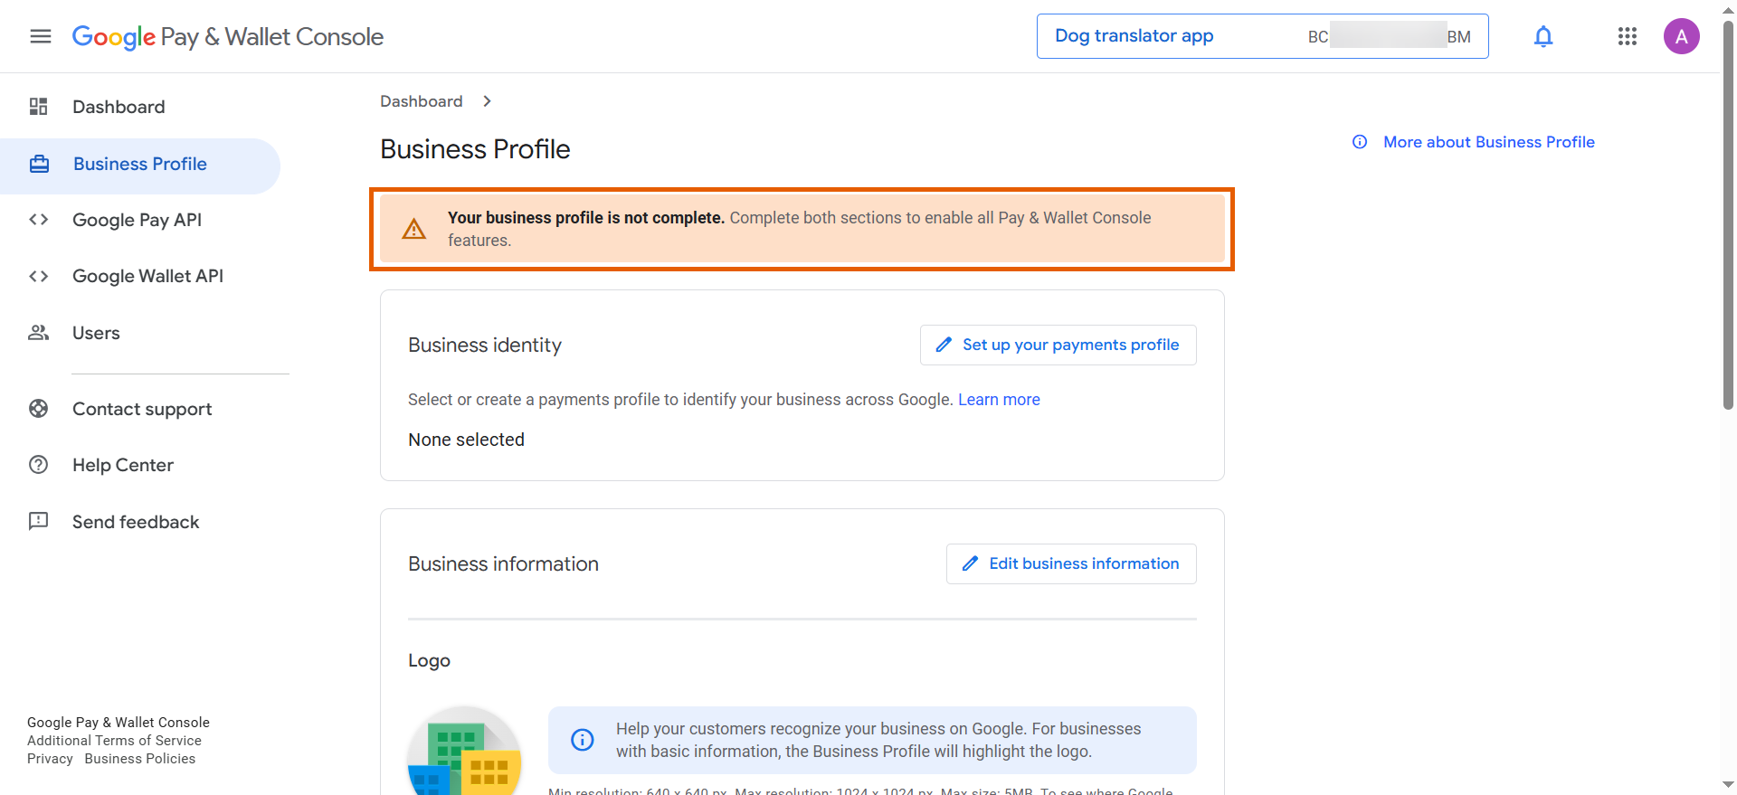Click the info icon beside More about Business Profile
The image size is (1737, 795).
pyautogui.click(x=1360, y=142)
